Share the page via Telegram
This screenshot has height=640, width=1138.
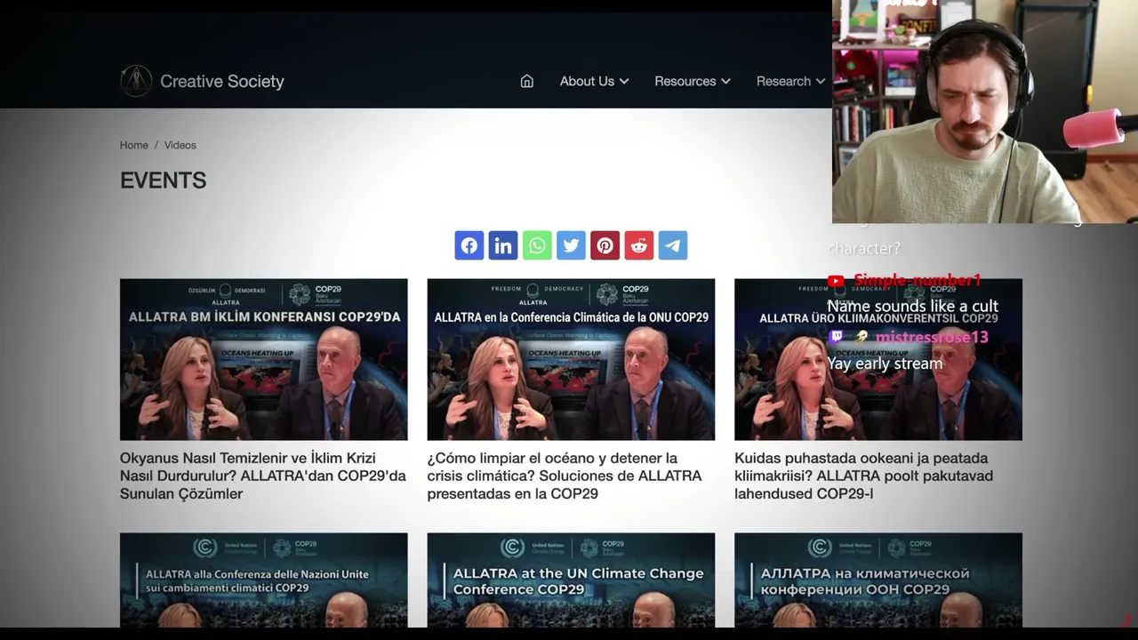point(673,245)
